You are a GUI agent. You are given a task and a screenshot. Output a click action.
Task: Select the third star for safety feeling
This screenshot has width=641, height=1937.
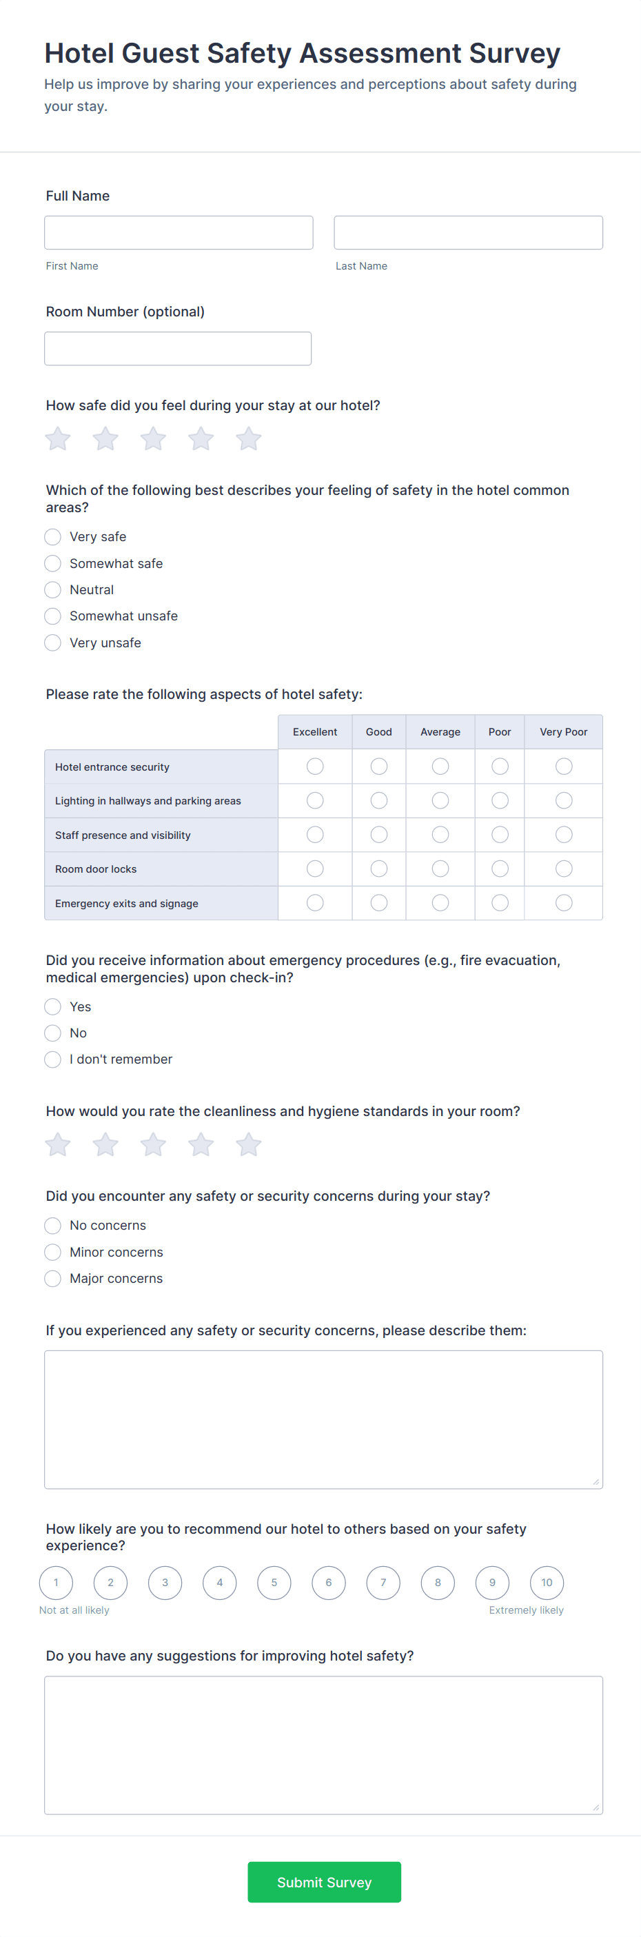point(152,438)
